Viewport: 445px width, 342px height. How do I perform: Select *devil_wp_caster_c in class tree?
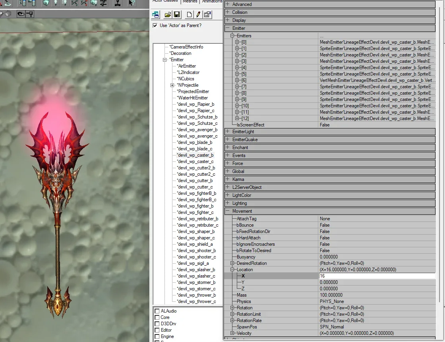coord(195,161)
